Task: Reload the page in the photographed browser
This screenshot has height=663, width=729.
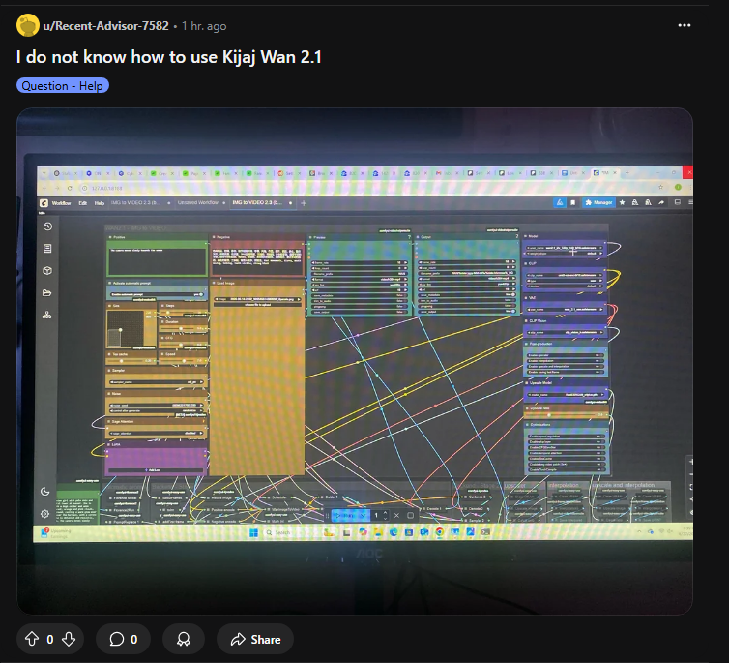Action: [70, 188]
